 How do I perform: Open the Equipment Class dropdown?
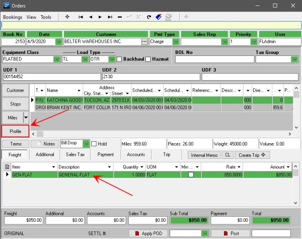(56, 59)
